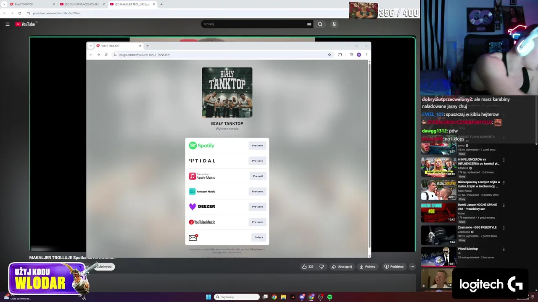Viewport: 538px width, 302px height.
Task: Open profile avatar in inner browser toolbar
Action: pyautogui.click(x=359, y=55)
